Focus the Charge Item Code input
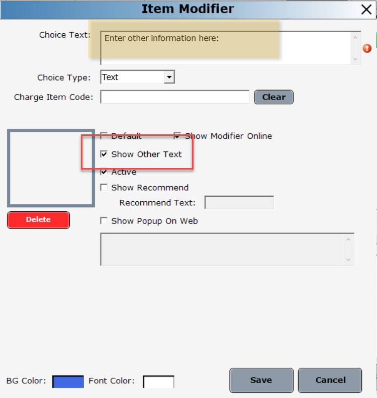The image size is (377, 398). pyautogui.click(x=174, y=97)
